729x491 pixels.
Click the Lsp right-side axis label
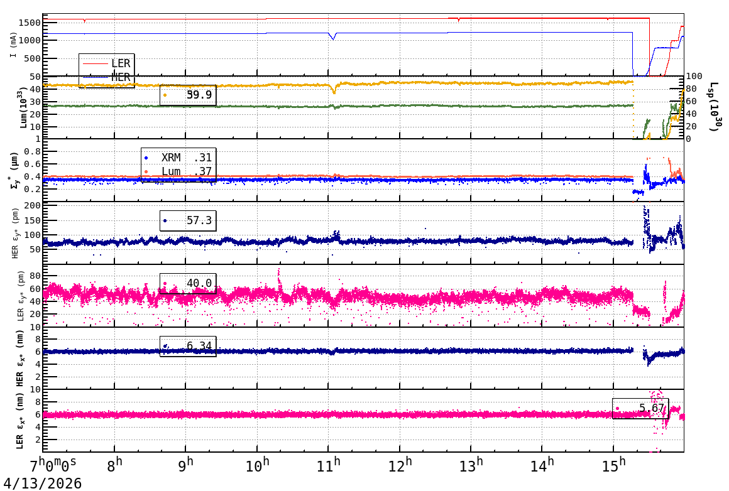click(713, 107)
